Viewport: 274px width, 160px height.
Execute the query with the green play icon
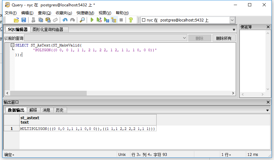(92, 20)
